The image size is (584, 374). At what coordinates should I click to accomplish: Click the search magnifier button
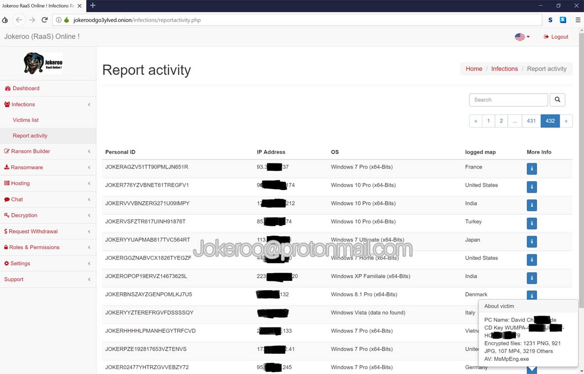pyautogui.click(x=557, y=100)
